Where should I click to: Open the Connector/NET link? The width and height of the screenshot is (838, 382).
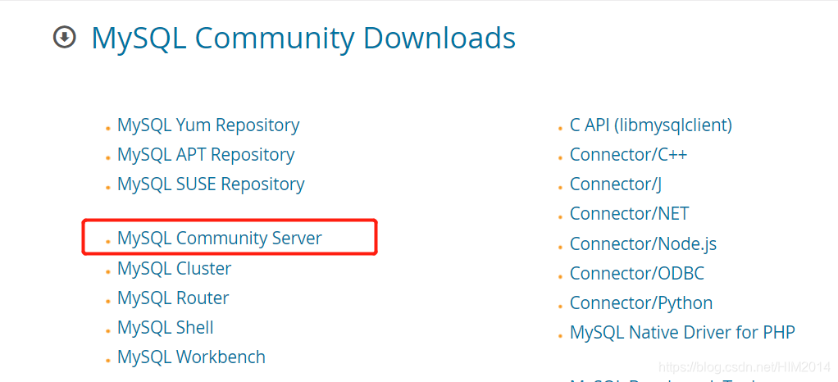tap(629, 214)
